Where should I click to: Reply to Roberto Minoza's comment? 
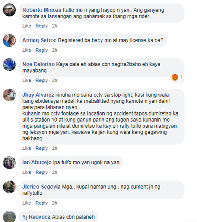42,26
